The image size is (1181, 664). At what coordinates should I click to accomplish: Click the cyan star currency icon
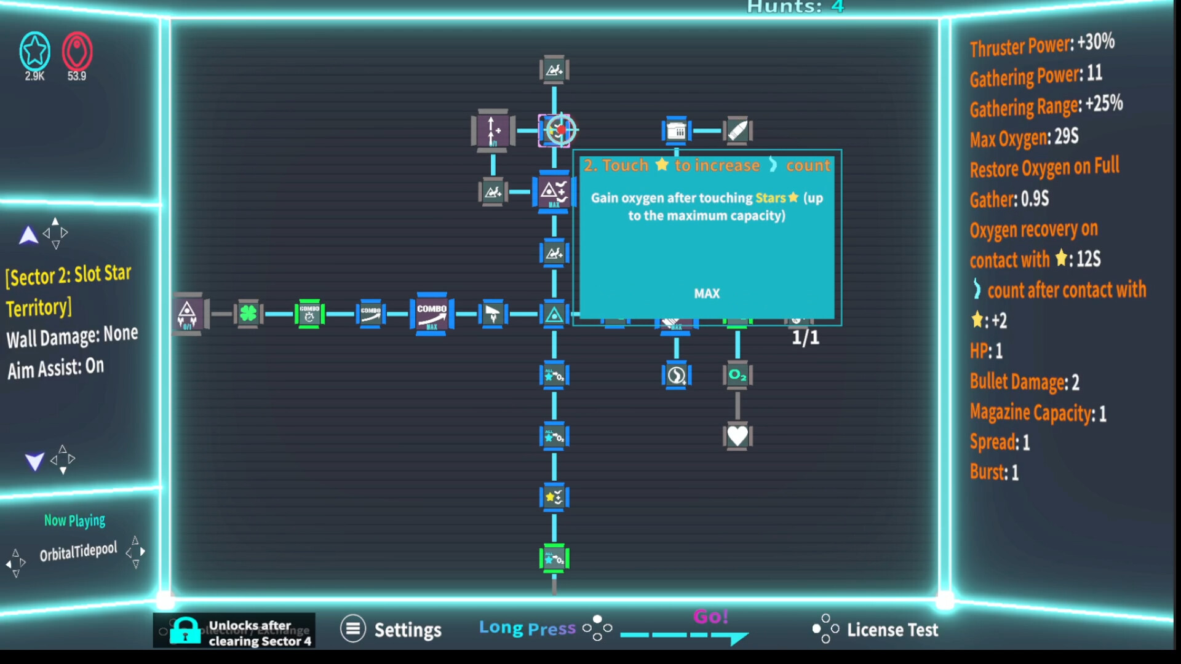[34, 51]
